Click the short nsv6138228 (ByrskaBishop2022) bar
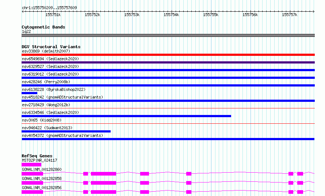 coord(30,93)
